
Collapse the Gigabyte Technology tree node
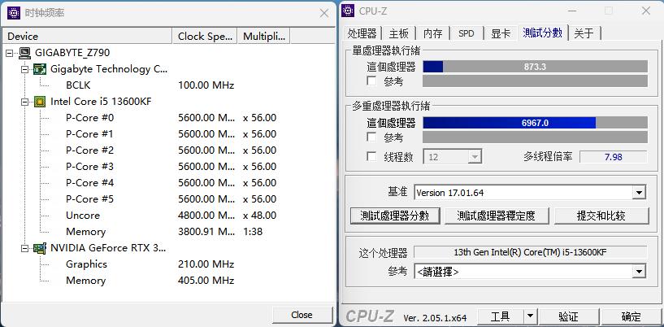click(x=25, y=69)
